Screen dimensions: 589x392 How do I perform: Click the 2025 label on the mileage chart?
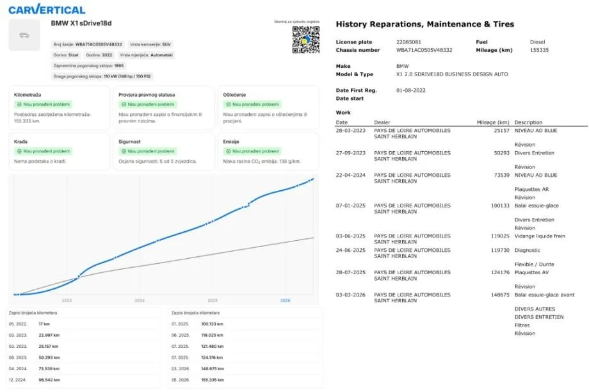pos(213,300)
